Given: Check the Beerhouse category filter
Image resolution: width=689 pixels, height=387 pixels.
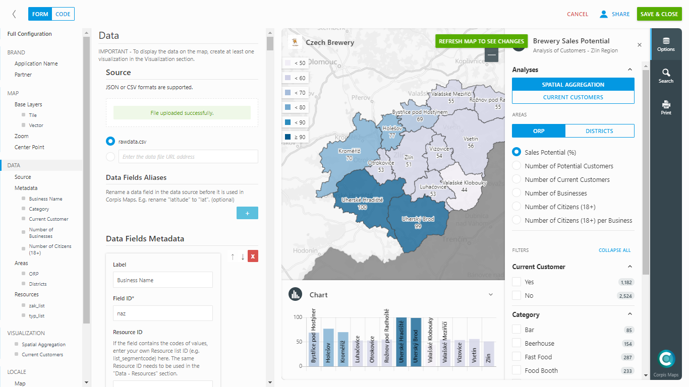Looking at the screenshot, I should [516, 343].
